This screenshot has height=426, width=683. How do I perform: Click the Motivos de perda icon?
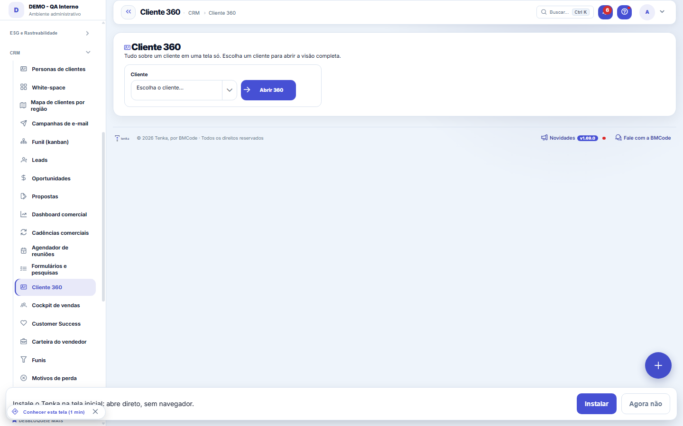point(24,378)
